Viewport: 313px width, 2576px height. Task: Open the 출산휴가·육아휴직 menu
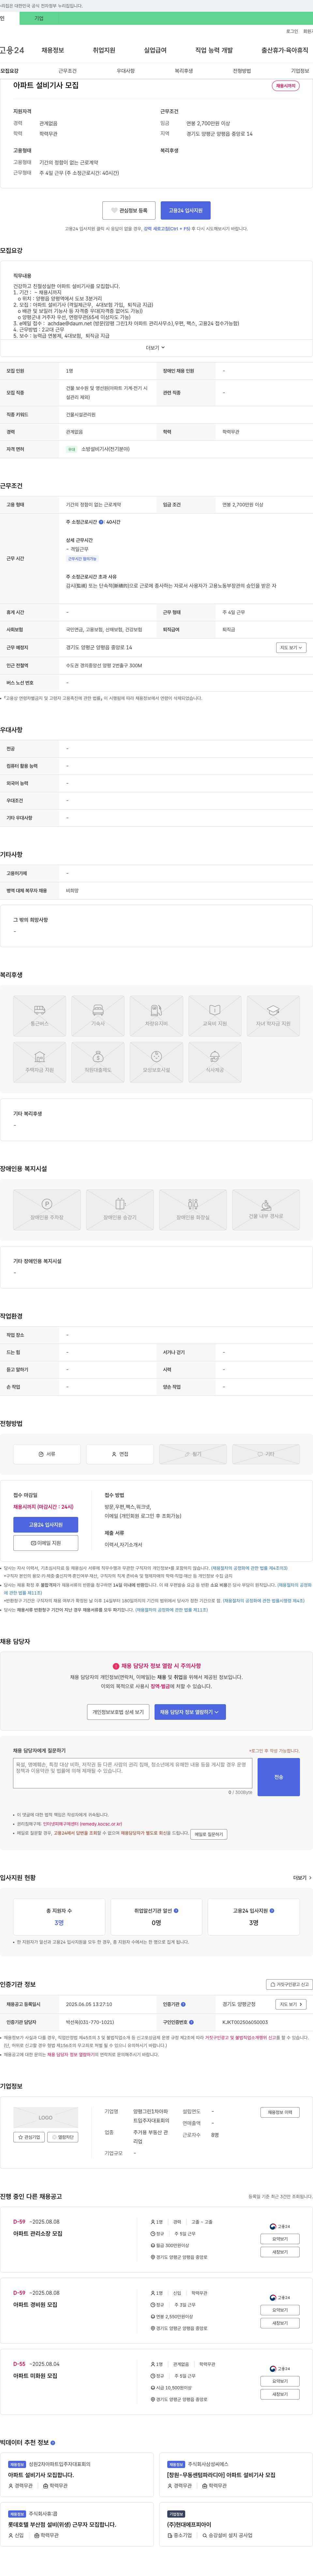tap(285, 50)
